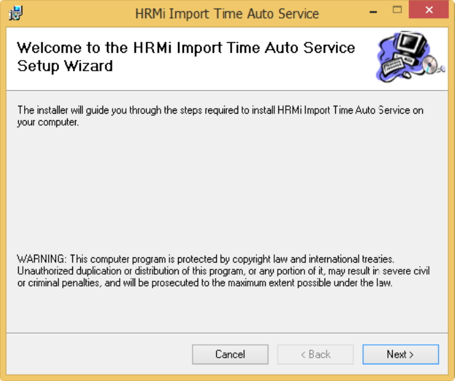The image size is (455, 381).
Task: Click the Next button to continue setup
Action: (400, 354)
